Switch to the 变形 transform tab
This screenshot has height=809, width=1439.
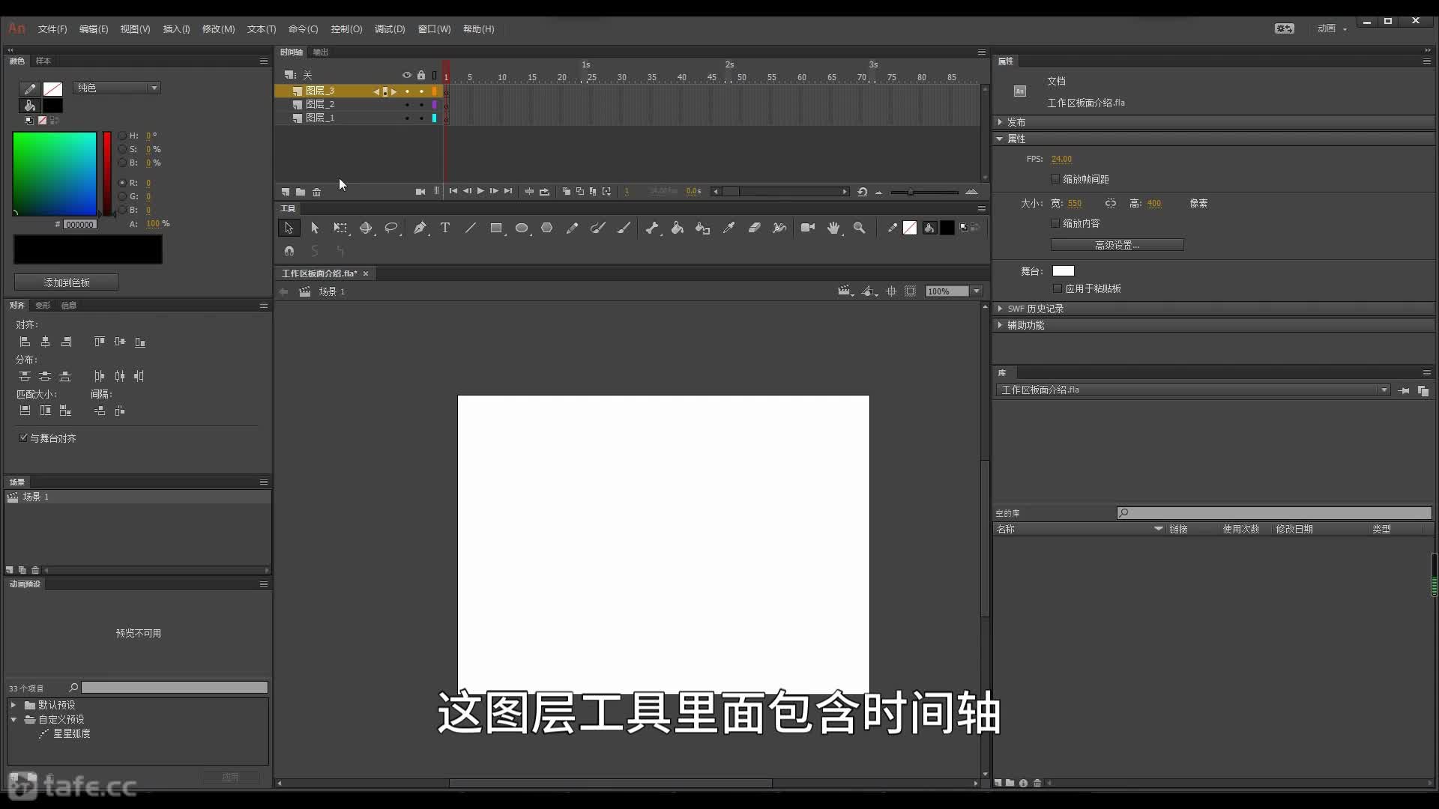tap(43, 305)
